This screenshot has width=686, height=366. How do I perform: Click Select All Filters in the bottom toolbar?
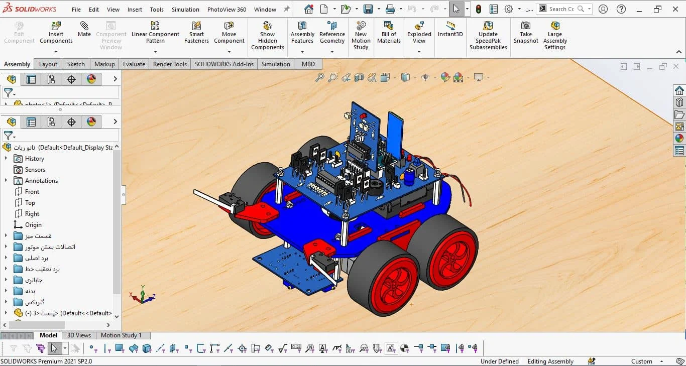click(x=41, y=348)
